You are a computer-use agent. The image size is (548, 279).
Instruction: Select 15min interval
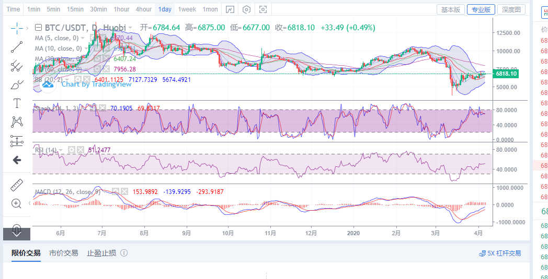click(x=75, y=9)
